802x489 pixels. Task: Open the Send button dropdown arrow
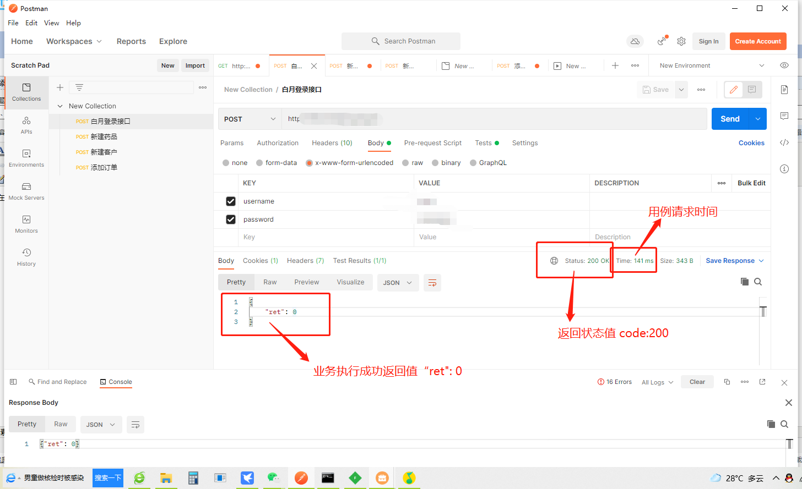coord(758,119)
